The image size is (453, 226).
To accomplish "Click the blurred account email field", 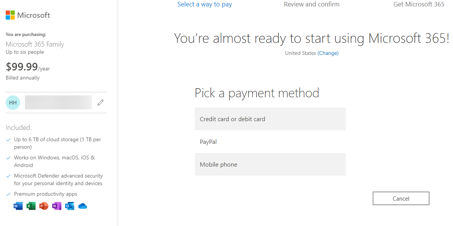I will (58, 103).
